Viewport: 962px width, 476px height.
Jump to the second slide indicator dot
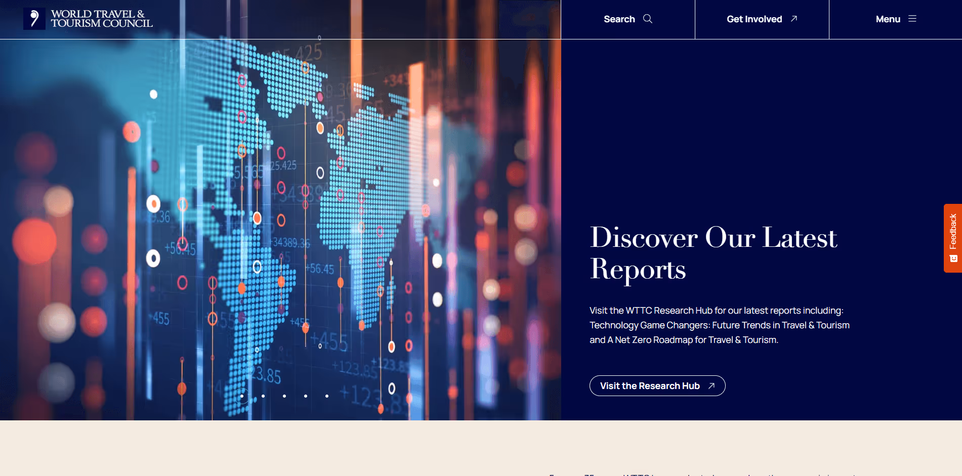pyautogui.click(x=263, y=397)
